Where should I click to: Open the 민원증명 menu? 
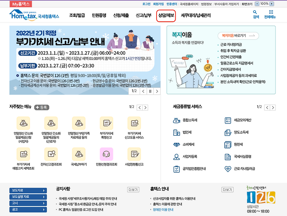(99, 16)
